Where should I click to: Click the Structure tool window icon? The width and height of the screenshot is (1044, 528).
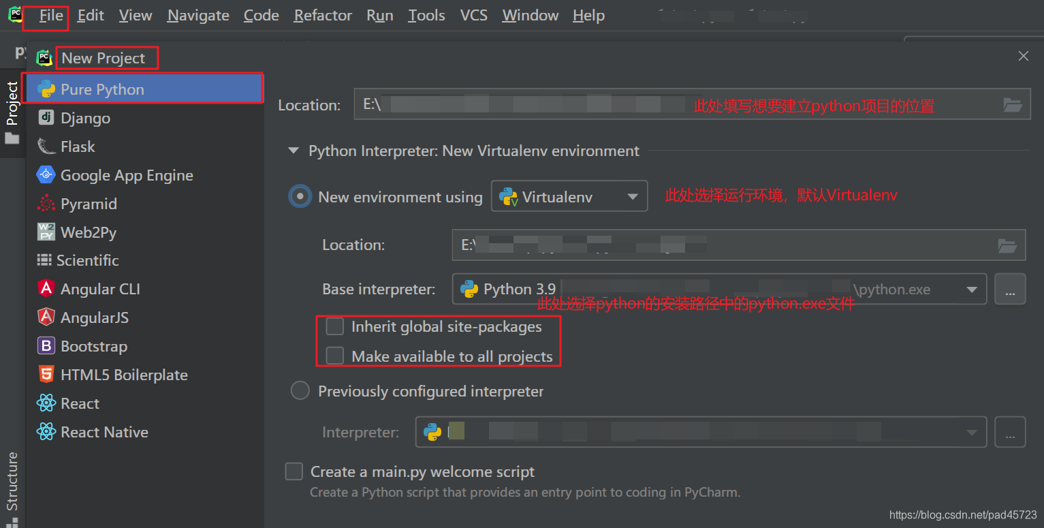click(x=12, y=523)
